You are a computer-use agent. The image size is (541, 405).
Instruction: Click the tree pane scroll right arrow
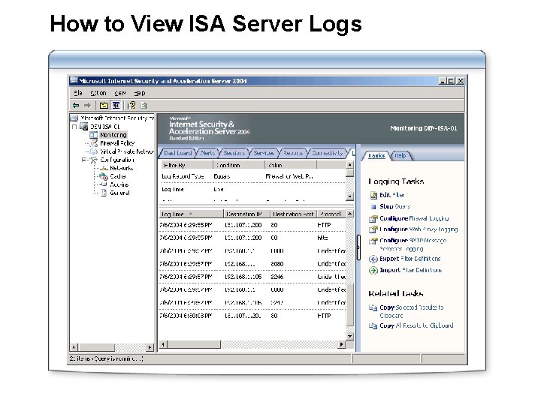(150, 347)
